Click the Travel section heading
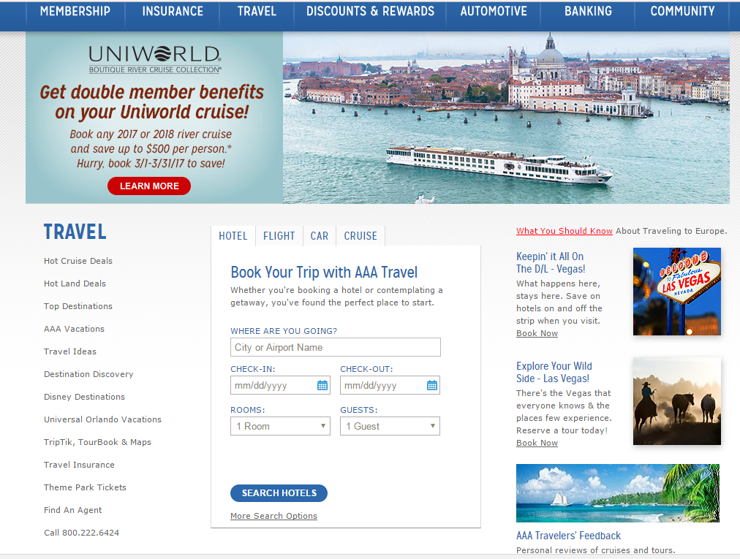The height and width of the screenshot is (559, 740). point(75,232)
